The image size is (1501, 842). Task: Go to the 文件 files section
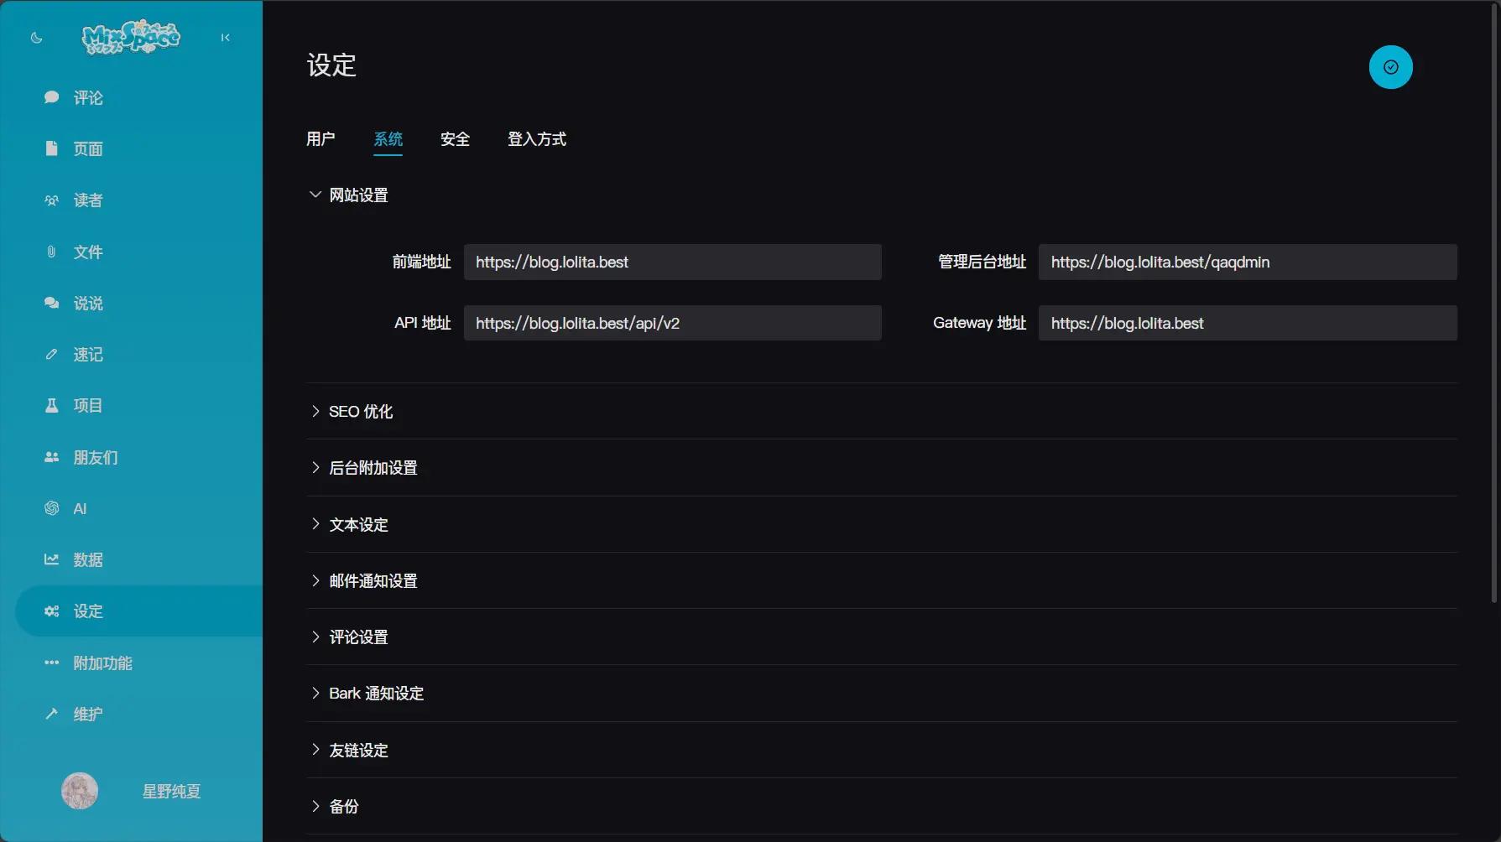(87, 252)
